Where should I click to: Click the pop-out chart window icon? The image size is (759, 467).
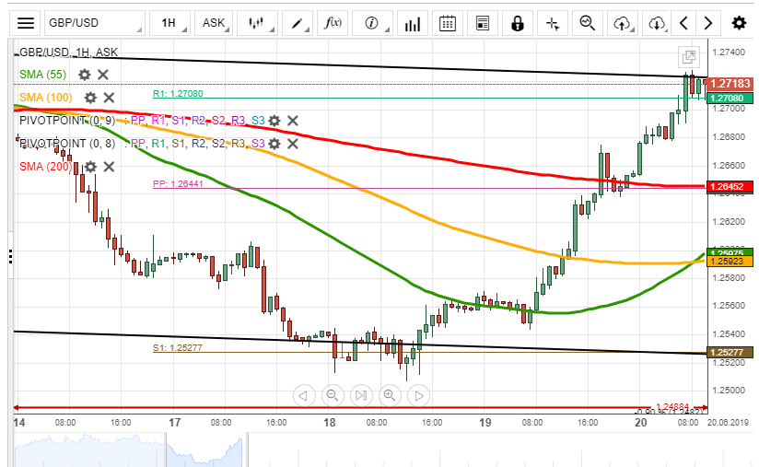pos(688,57)
